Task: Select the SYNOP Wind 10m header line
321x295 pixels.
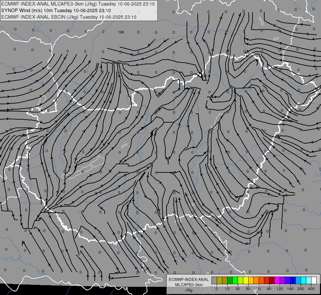Action: [x=56, y=10]
